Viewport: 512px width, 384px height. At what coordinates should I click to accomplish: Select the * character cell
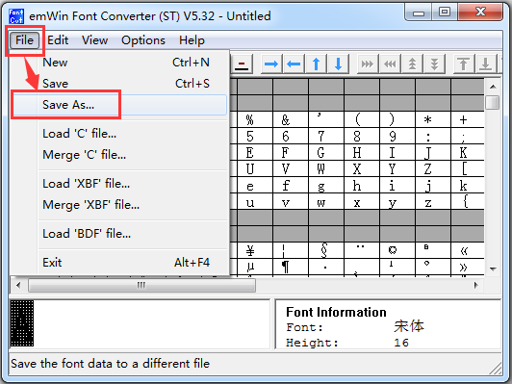coord(433,119)
